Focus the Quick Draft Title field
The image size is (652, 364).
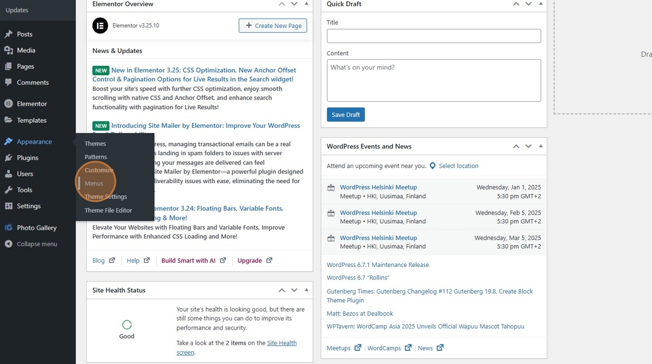click(x=434, y=35)
